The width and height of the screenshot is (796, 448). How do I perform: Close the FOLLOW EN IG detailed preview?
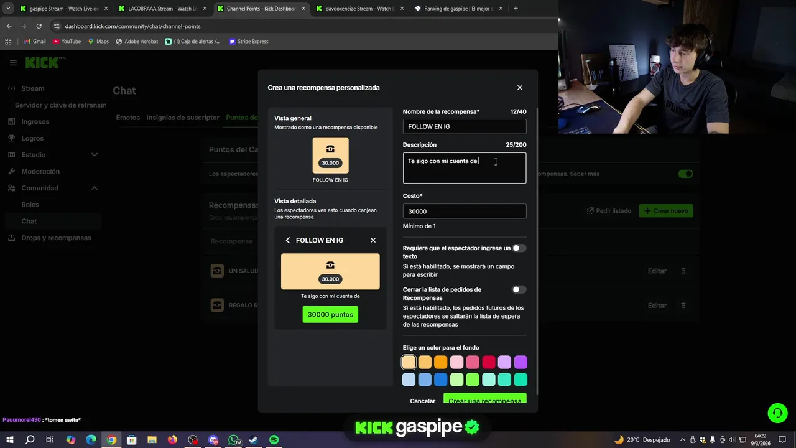coord(373,240)
